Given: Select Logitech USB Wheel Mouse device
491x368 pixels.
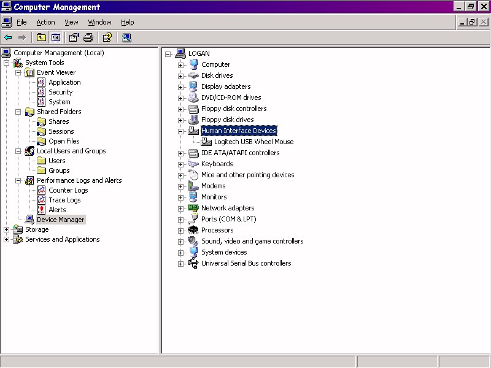Looking at the screenshot, I should 253,142.
